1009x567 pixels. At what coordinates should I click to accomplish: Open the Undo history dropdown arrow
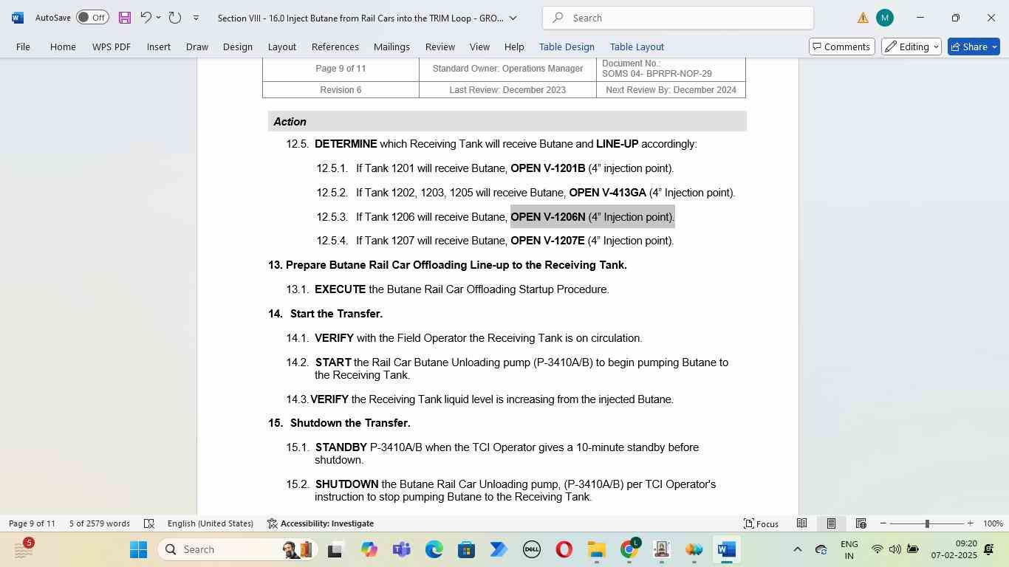click(x=158, y=18)
